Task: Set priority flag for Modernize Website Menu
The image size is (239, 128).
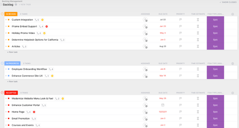Action: pyautogui.click(x=180, y=98)
